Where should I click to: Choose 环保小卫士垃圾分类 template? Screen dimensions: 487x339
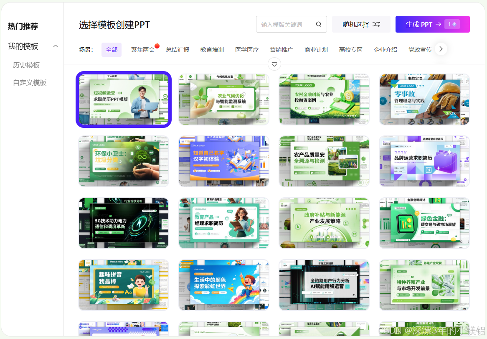124,161
